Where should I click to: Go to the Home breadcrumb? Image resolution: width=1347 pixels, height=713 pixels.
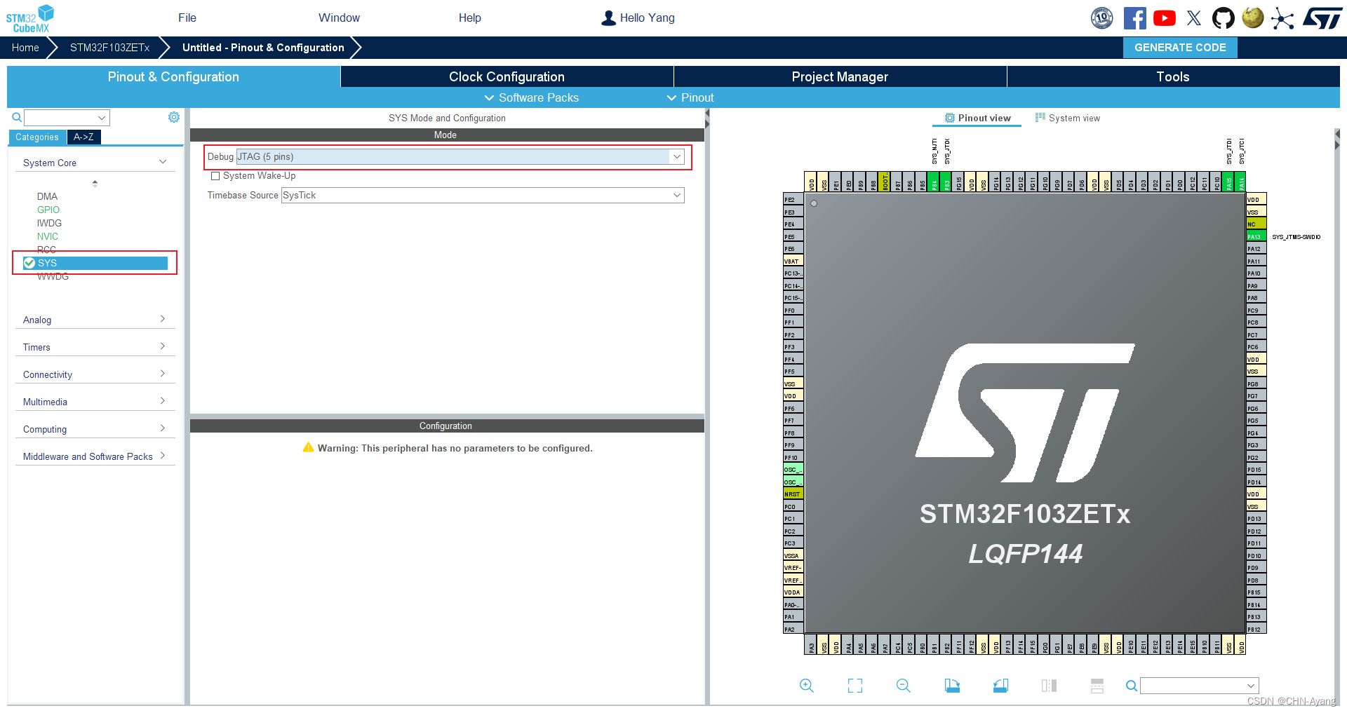(25, 48)
